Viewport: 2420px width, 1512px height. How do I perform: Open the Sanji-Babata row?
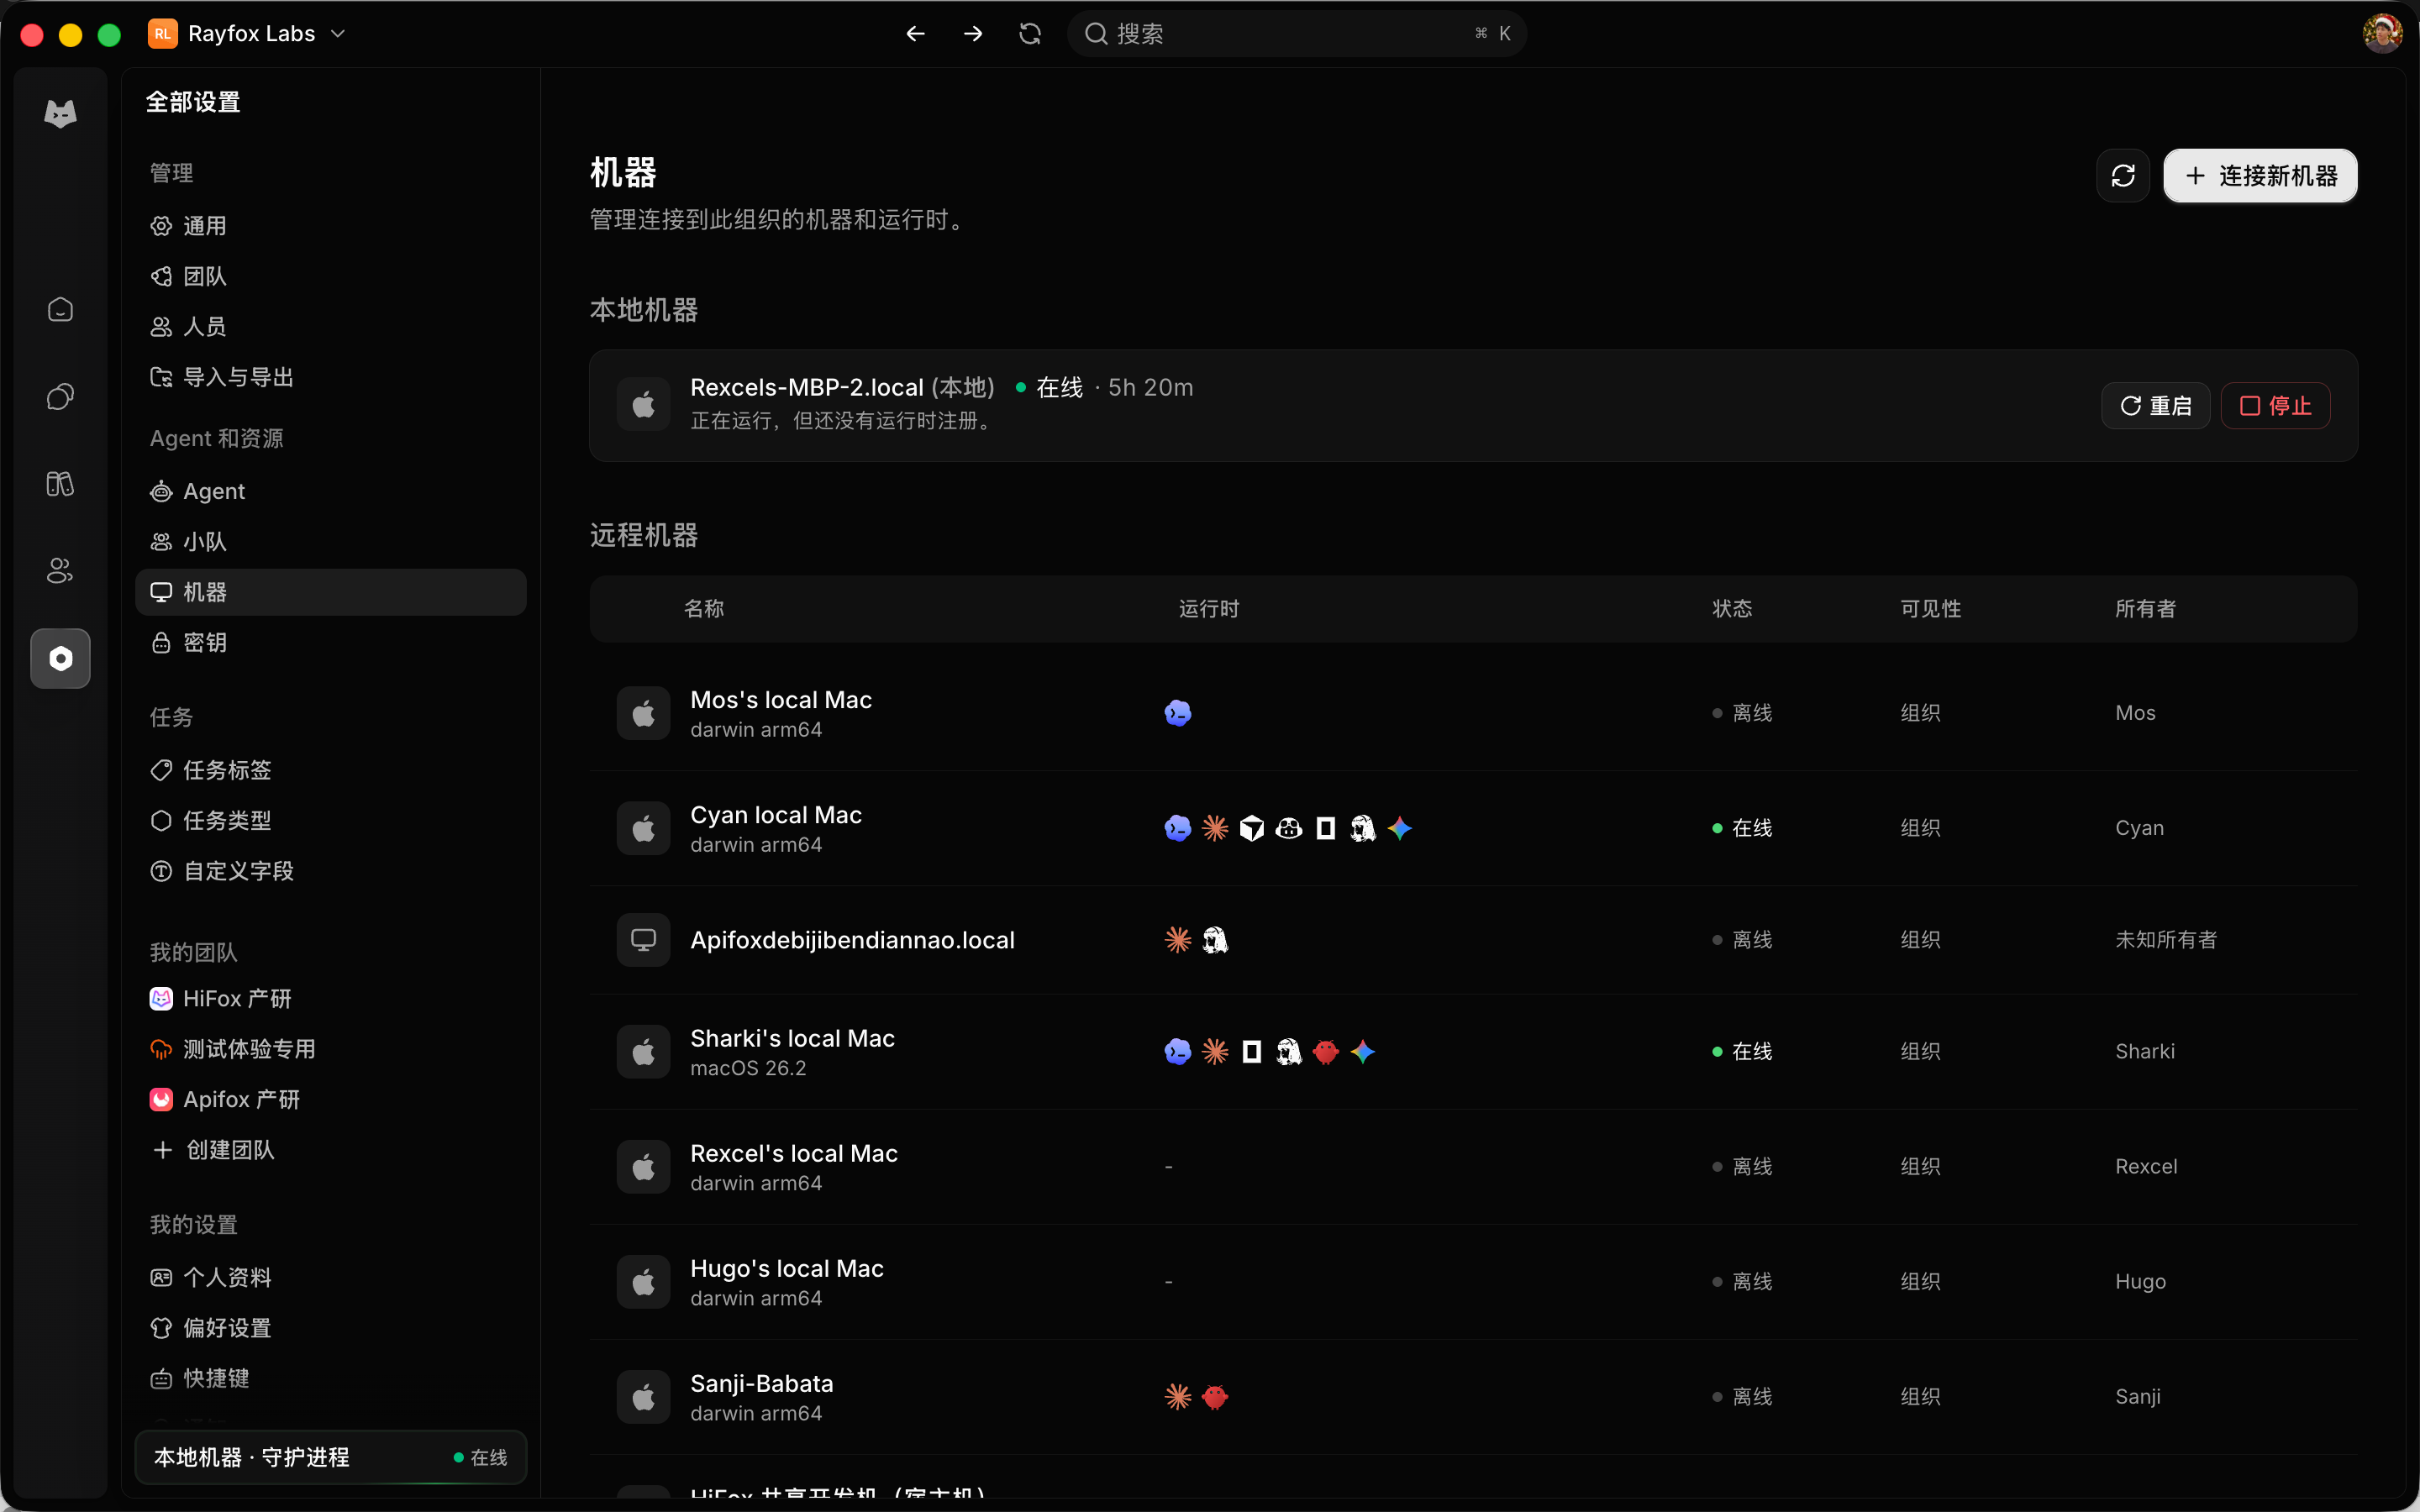pos(1473,1397)
